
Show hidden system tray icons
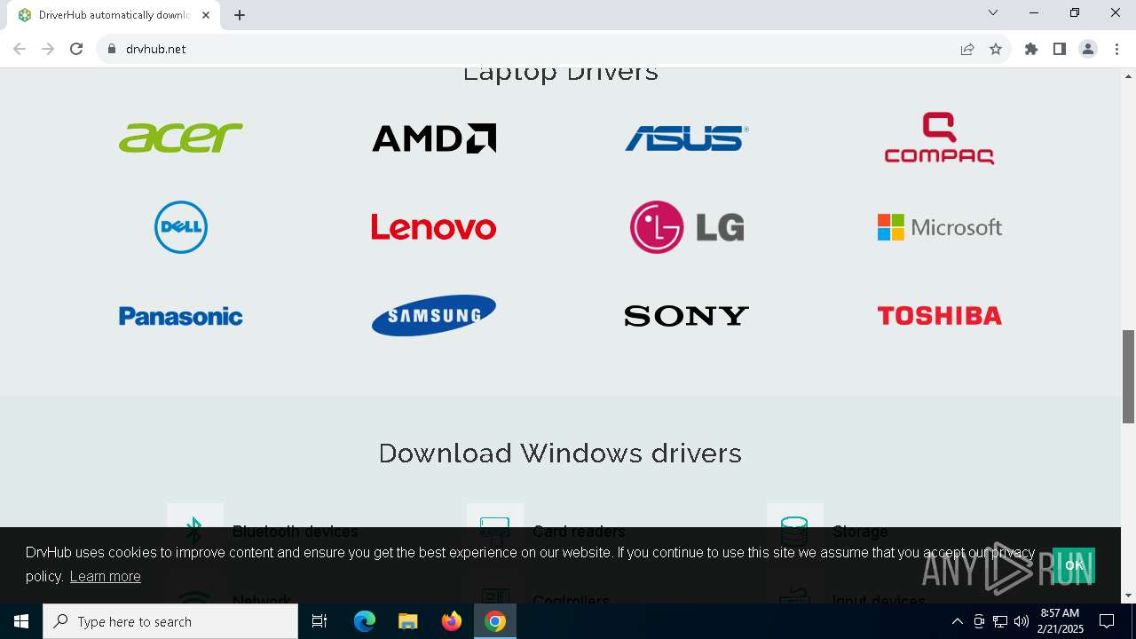[957, 621]
